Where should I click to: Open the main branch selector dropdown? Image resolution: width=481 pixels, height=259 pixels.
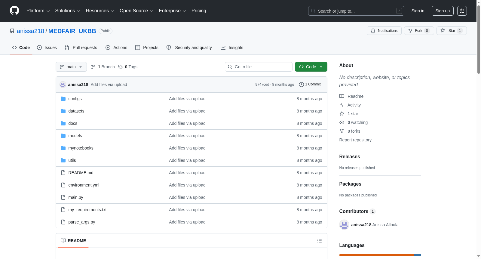click(x=71, y=67)
